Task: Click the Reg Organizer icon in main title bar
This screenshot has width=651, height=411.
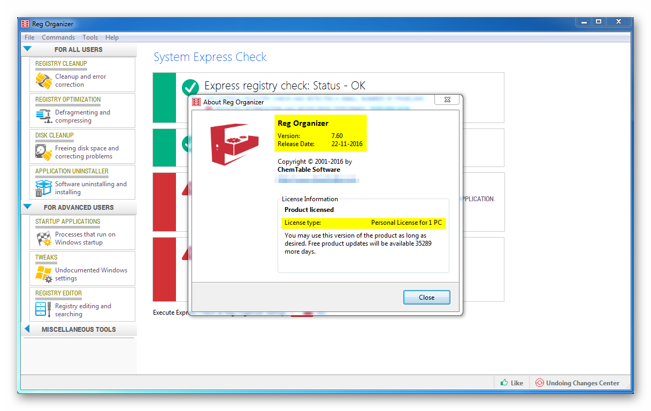Action: [x=25, y=24]
